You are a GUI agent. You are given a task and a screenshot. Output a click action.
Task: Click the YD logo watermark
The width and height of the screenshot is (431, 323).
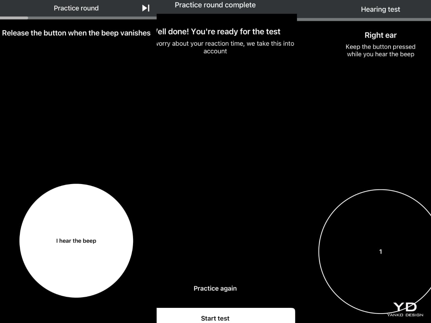tap(405, 307)
